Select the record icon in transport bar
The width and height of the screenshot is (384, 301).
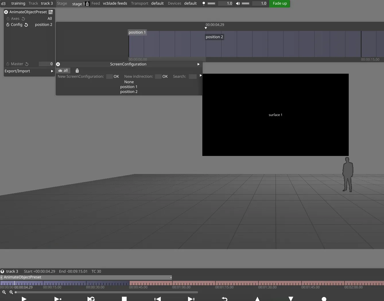click(324, 299)
